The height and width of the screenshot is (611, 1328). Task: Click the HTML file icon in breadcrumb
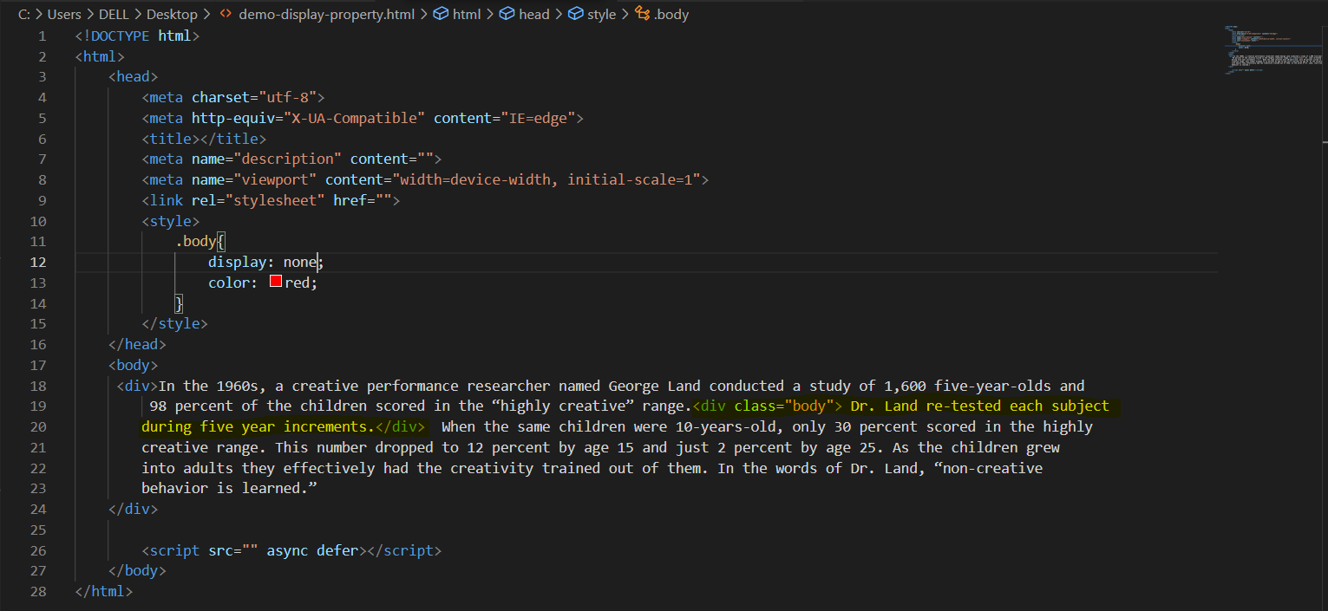point(226,14)
